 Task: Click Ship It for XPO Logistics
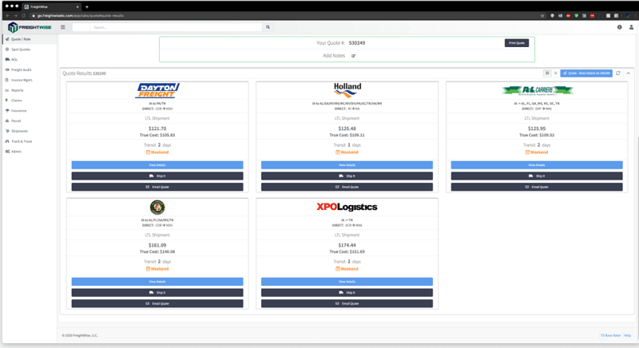[347, 293]
